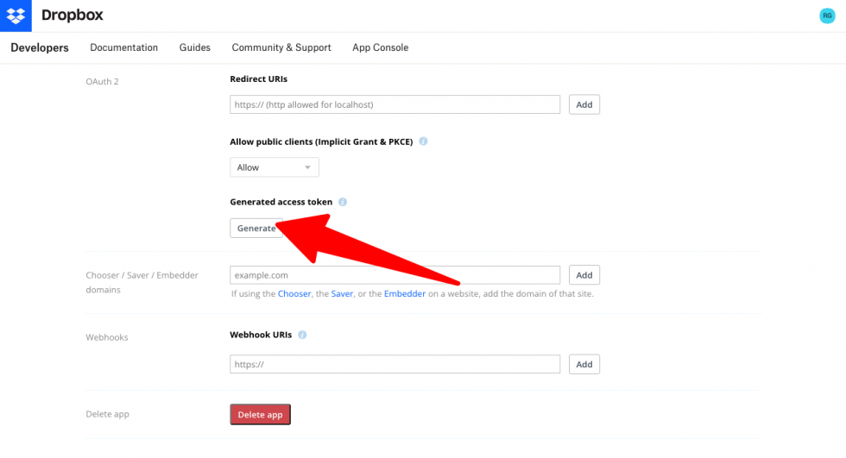Focus the Redirect URIs input field
Screen dimensions: 846x458
click(x=395, y=104)
